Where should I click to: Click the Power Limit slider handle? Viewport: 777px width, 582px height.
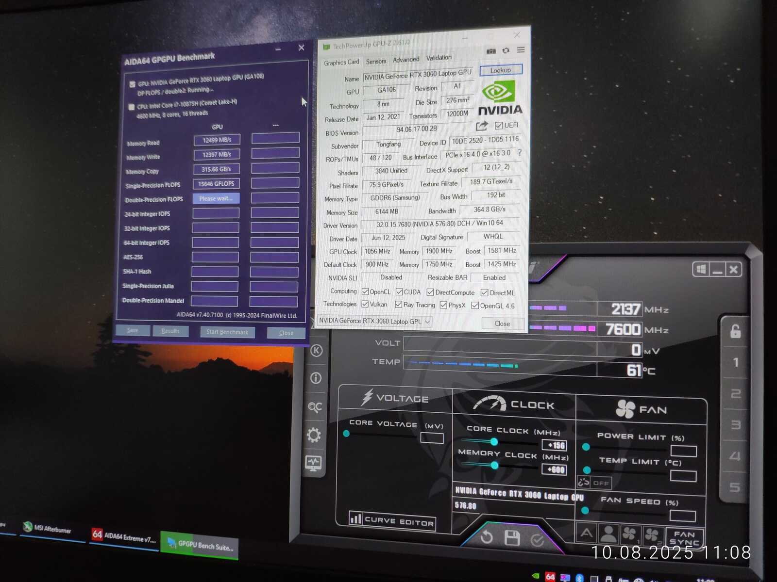[586, 447]
